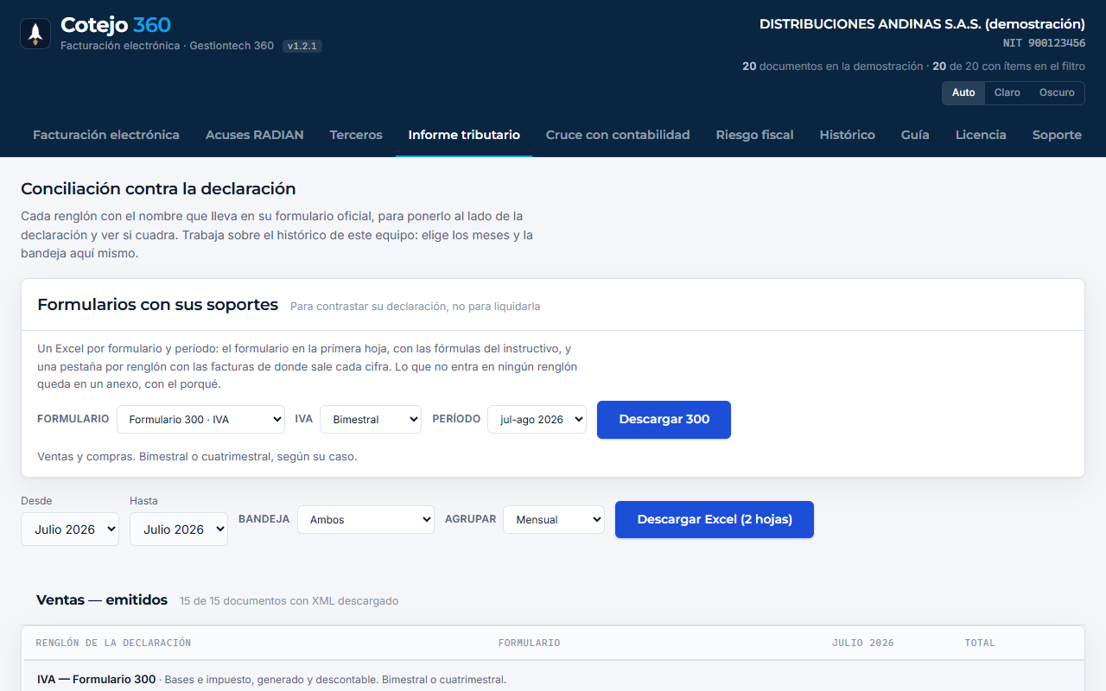Click the Formularios con sus soportes heading
1106x691 pixels.
(157, 304)
